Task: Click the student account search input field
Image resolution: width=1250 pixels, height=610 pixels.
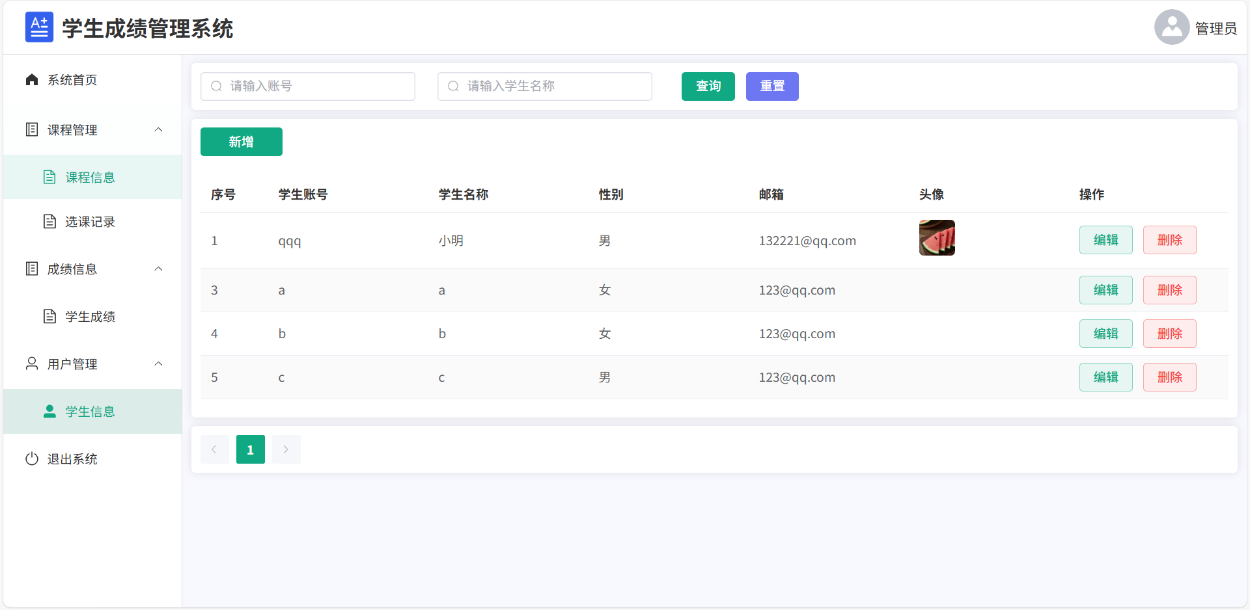Action: click(x=307, y=86)
